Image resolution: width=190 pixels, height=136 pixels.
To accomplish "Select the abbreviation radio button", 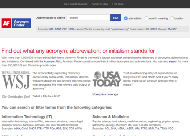I will tap(126, 18).
